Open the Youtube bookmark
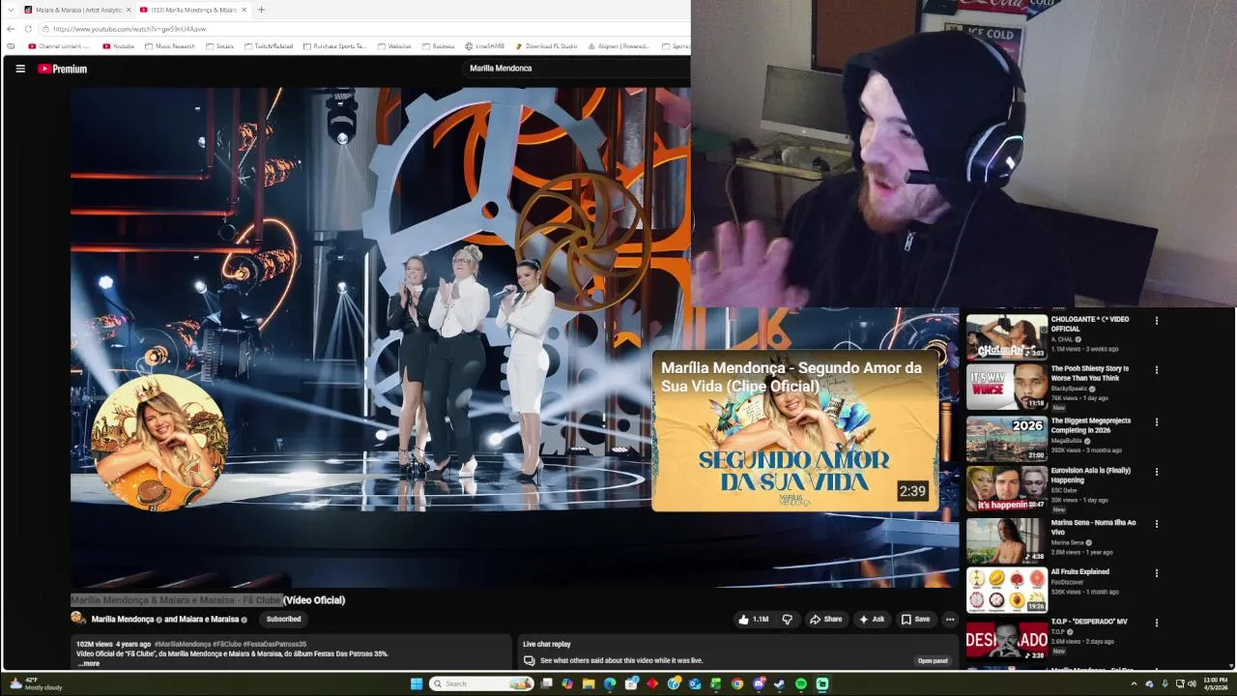The image size is (1237, 696). click(119, 46)
